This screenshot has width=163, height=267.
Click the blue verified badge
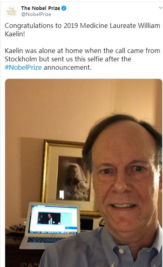click(x=64, y=8)
